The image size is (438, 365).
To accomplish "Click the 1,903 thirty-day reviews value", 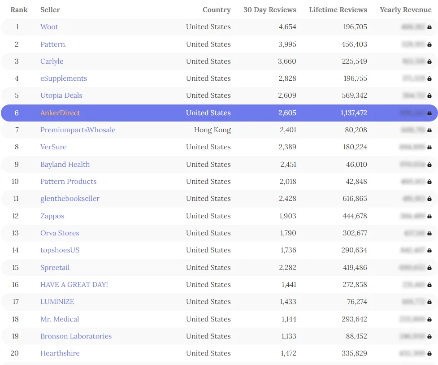I will click(x=288, y=216).
